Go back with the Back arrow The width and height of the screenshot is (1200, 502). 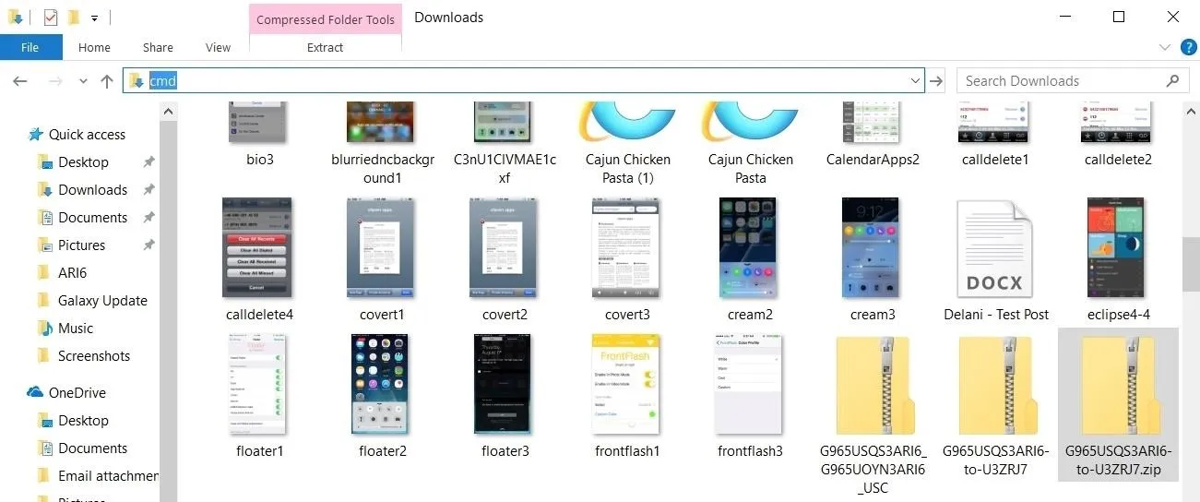click(20, 81)
